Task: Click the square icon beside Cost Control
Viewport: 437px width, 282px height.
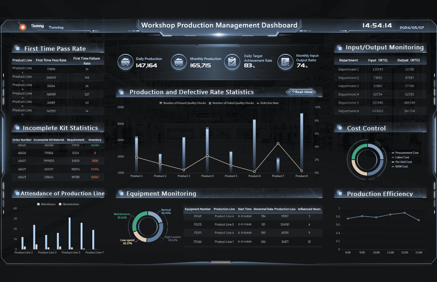Action: pos(339,128)
